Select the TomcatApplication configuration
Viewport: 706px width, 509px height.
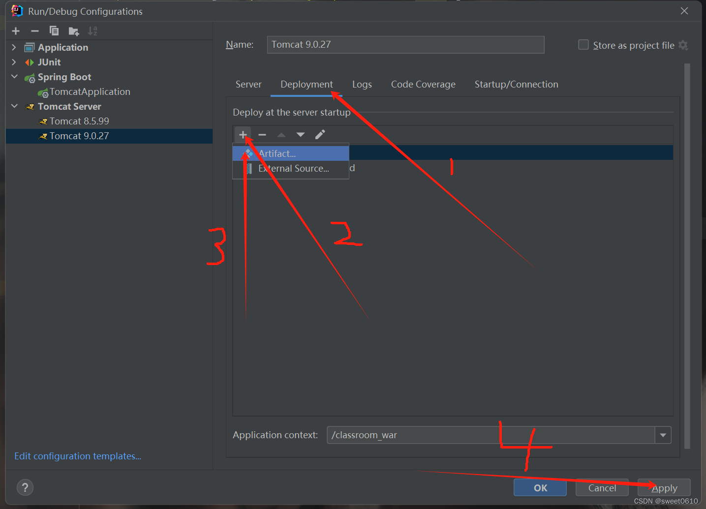(90, 91)
